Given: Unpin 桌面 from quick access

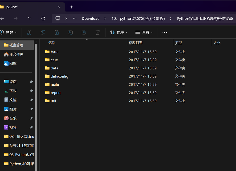Looking at the screenshot, I should pyautogui.click(x=31, y=82).
